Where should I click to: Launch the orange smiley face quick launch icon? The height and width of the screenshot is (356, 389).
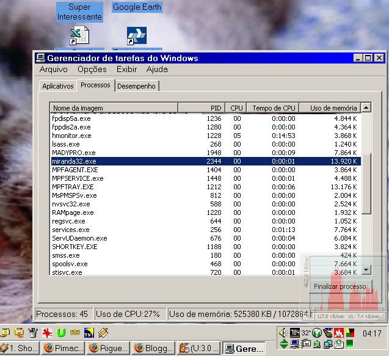tap(20, 332)
